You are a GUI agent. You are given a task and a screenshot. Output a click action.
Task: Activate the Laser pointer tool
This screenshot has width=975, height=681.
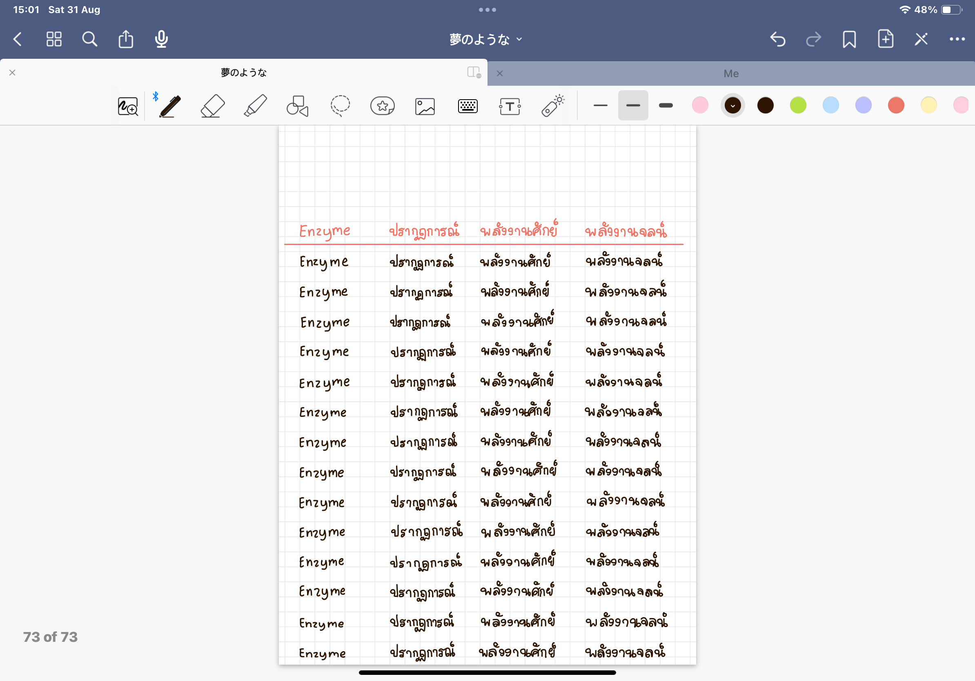pos(552,106)
